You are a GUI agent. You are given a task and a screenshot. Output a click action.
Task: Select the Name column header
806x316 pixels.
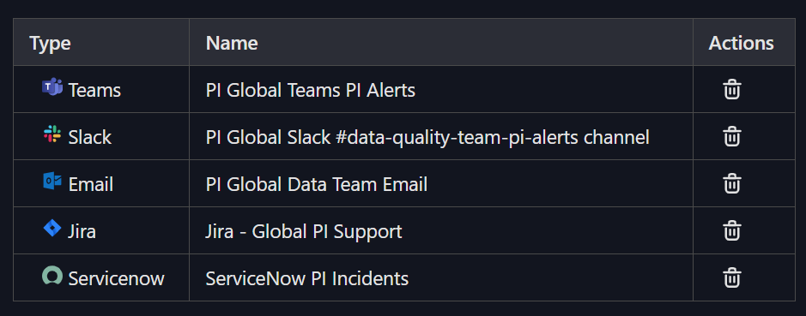[231, 43]
